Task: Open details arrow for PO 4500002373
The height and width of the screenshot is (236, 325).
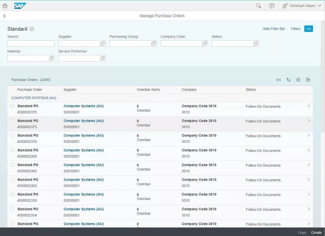Action: tap(309, 121)
